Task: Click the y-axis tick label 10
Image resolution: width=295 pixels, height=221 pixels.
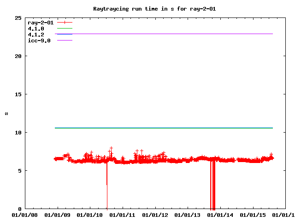Action: click(18, 133)
